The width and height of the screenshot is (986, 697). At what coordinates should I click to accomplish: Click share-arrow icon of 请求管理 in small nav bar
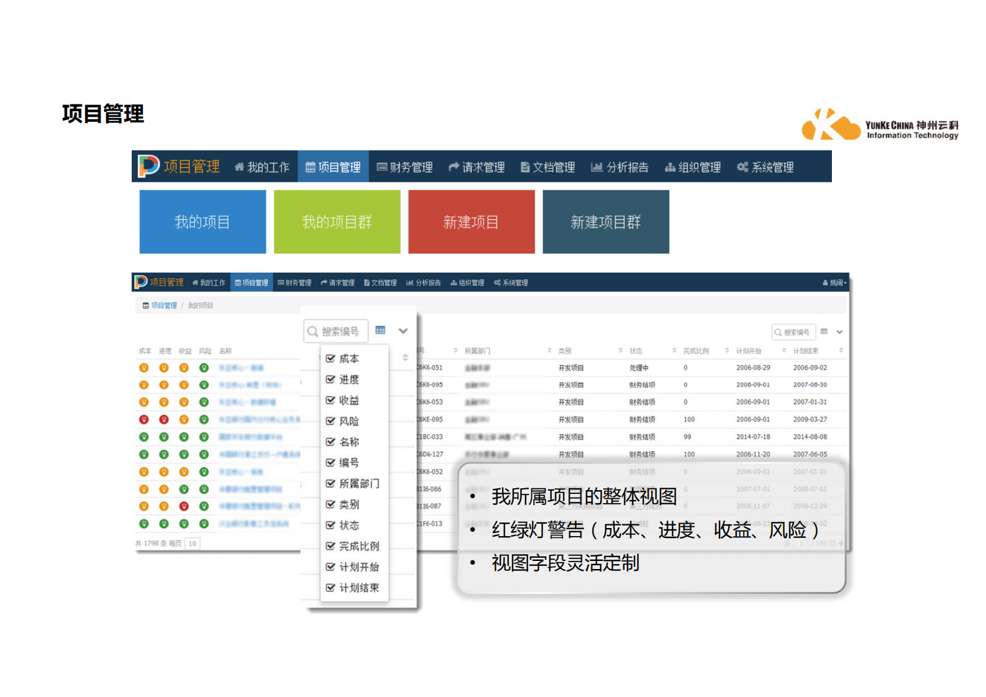coord(324,283)
